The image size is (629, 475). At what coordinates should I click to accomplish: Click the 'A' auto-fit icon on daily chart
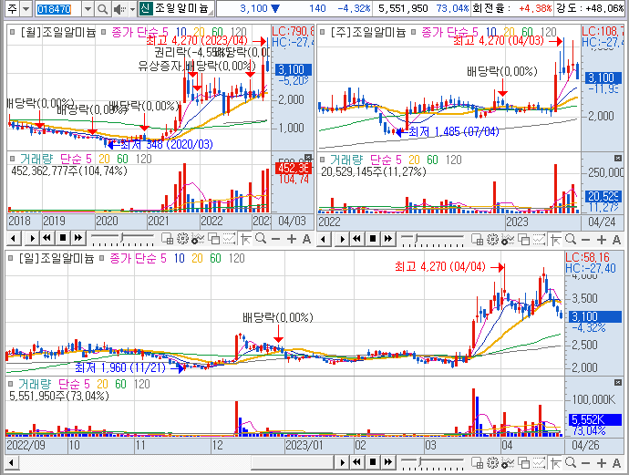(x=616, y=463)
